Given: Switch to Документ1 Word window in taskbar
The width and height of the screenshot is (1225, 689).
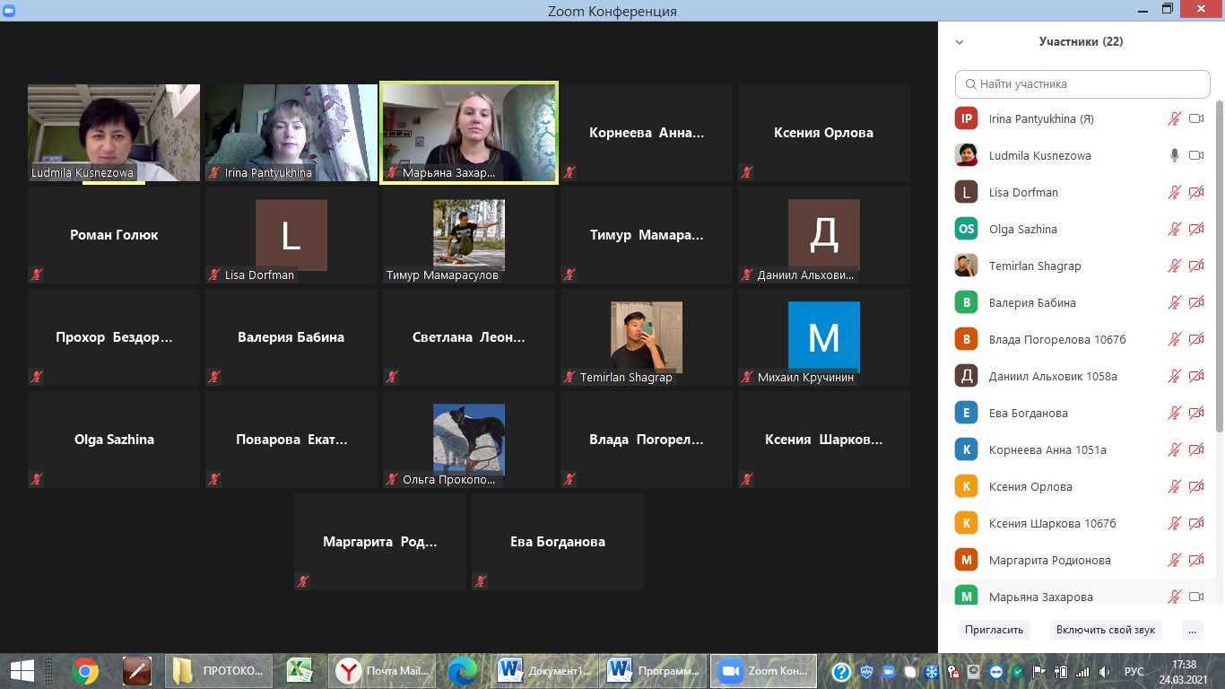Looking at the screenshot, I should tap(545, 670).
